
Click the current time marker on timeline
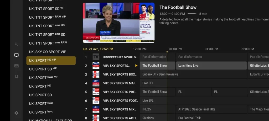pos(167,52)
